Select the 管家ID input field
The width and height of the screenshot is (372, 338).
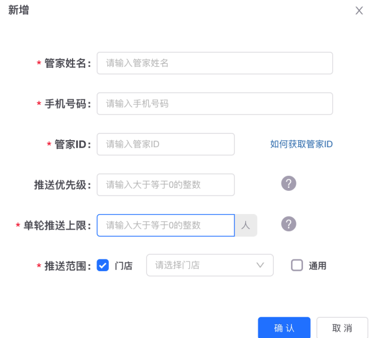(x=165, y=144)
